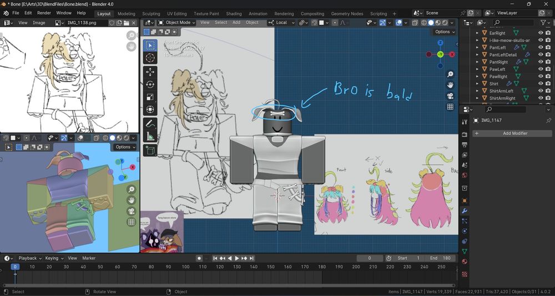Click the zoom magnifier in main viewport

click(450, 74)
